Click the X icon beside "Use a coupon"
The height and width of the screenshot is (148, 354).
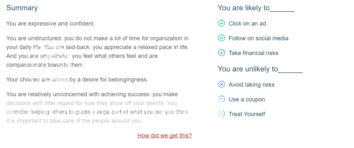pos(222,99)
